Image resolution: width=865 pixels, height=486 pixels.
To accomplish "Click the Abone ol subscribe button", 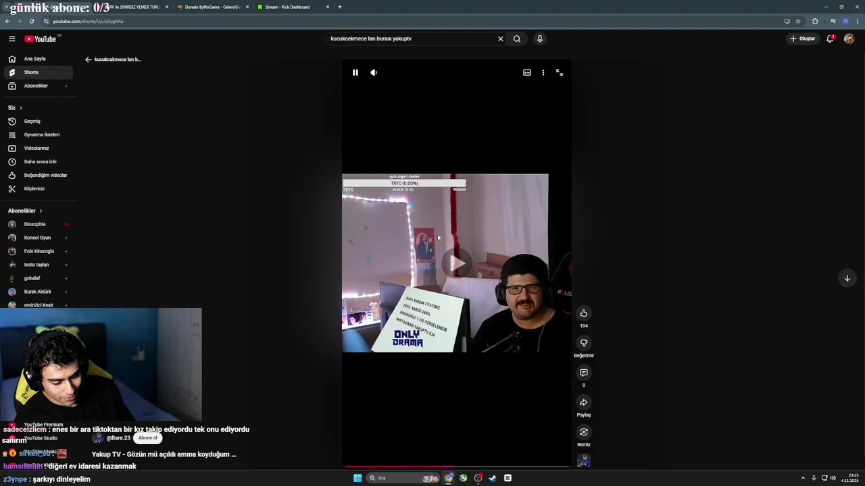I will [148, 438].
